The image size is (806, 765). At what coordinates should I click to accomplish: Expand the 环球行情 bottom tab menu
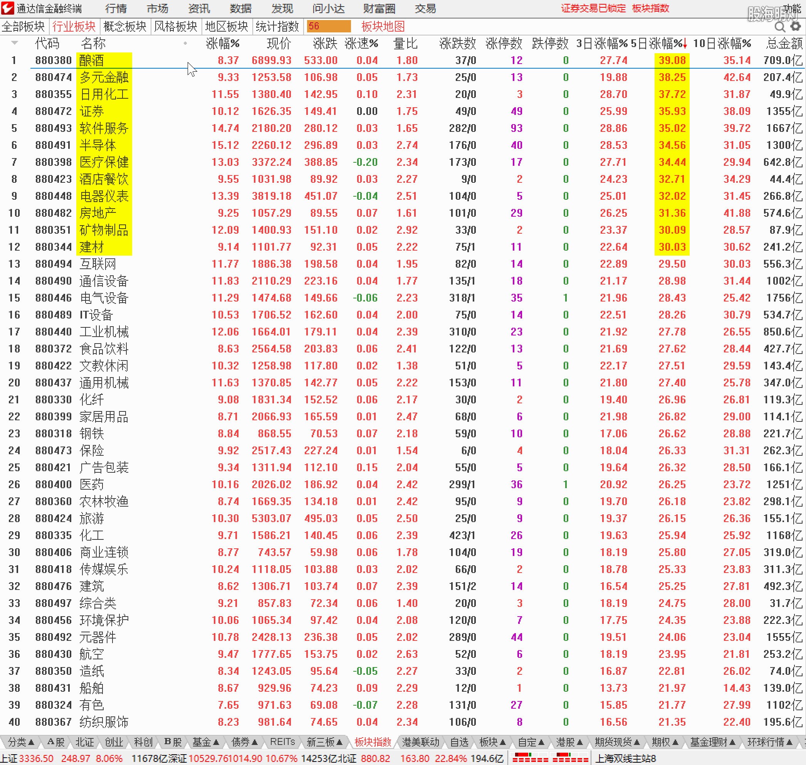point(770,742)
